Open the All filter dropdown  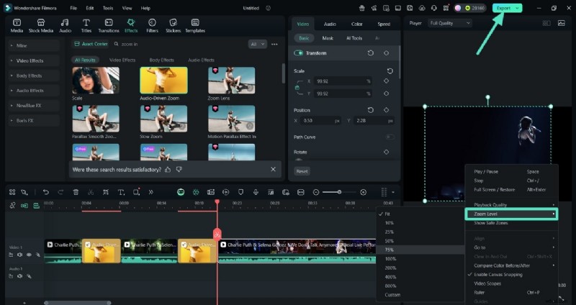coord(257,44)
